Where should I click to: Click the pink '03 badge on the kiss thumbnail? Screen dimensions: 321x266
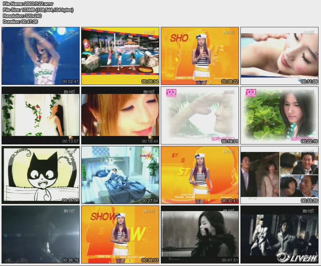coord(171,93)
